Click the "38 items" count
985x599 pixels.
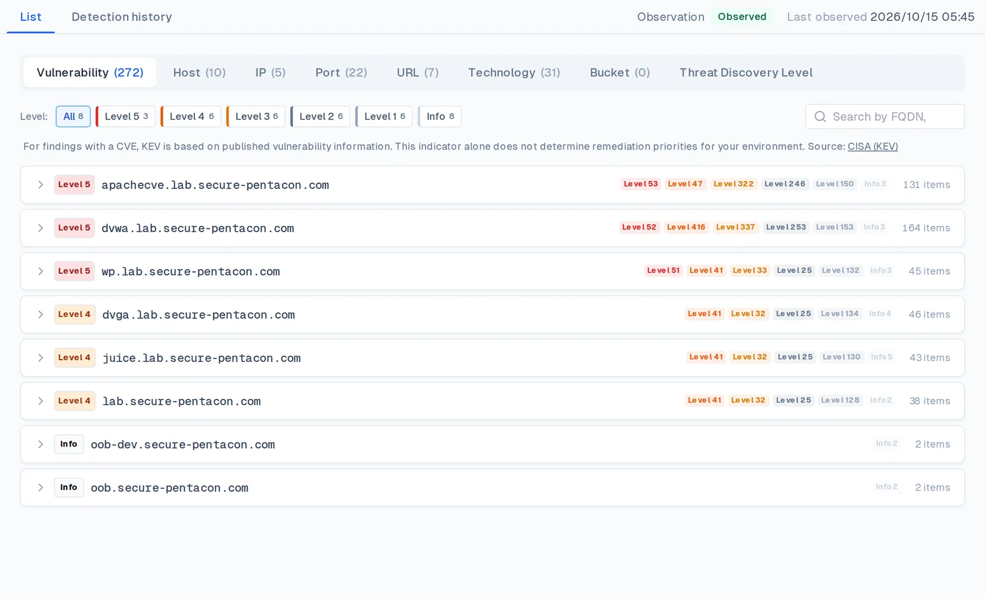pos(930,401)
